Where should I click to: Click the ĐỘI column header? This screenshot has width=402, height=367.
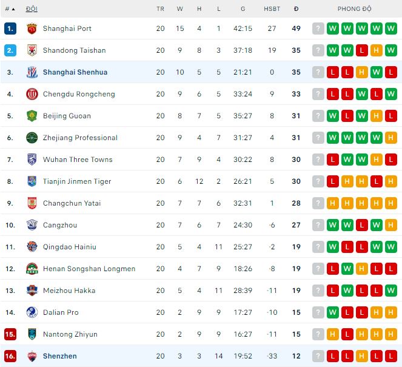click(x=31, y=9)
